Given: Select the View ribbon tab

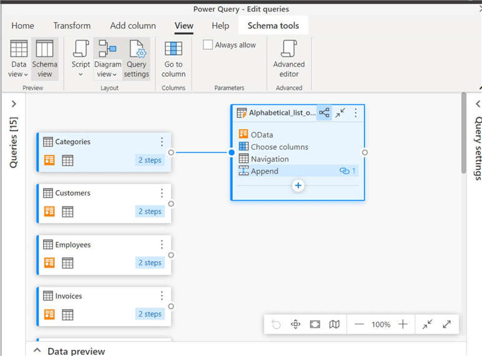Looking at the screenshot, I should (184, 26).
